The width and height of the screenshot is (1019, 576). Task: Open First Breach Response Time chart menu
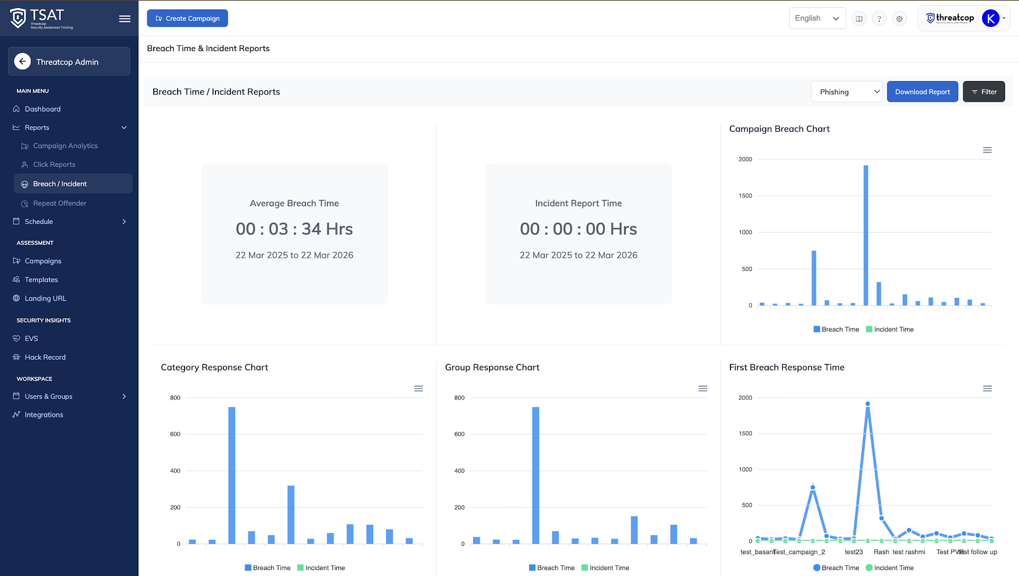point(987,389)
